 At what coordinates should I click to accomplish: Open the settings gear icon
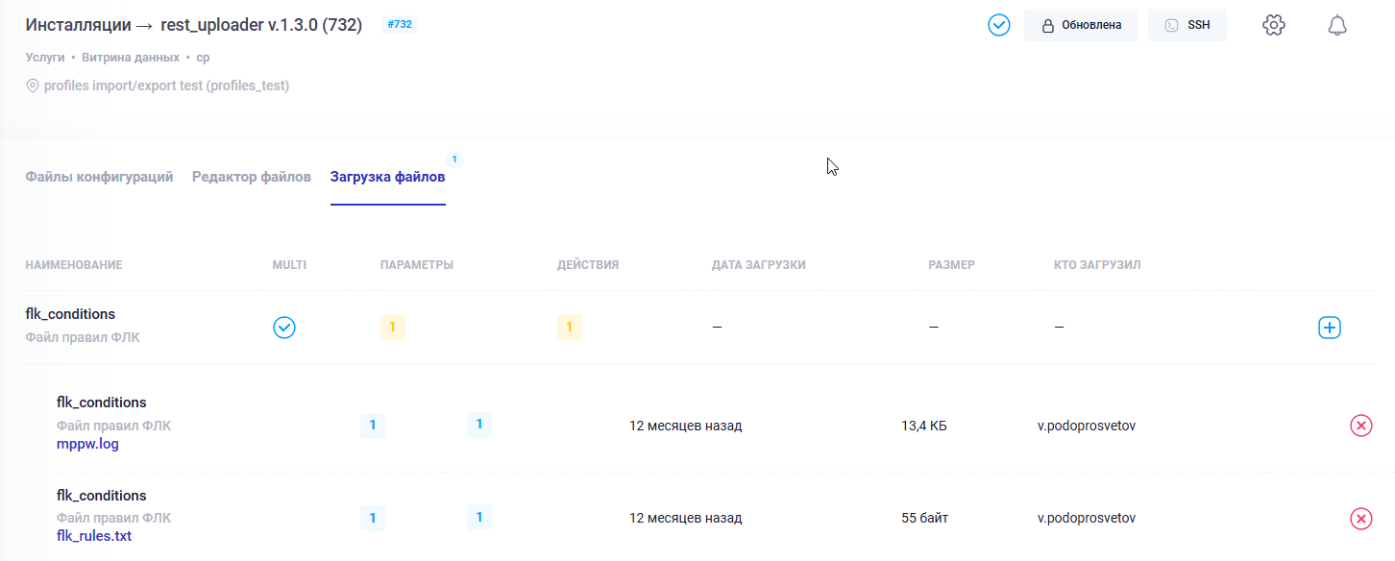(x=1273, y=26)
